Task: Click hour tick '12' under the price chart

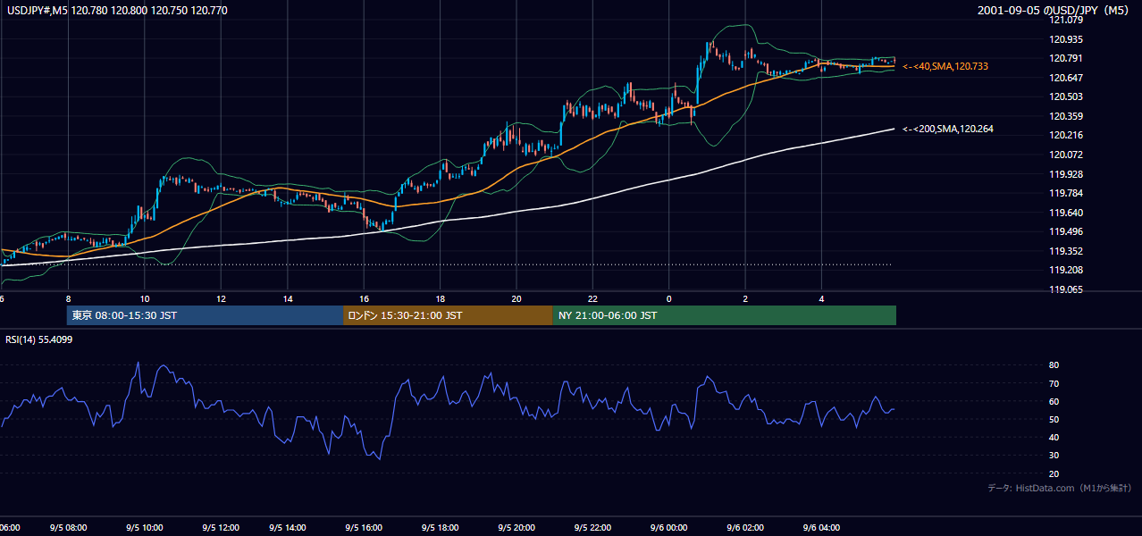Action: (221, 299)
